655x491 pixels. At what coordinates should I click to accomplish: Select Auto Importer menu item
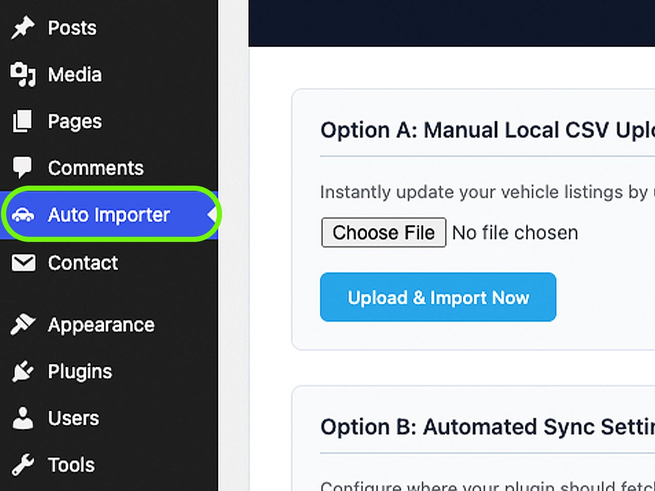[x=109, y=215]
